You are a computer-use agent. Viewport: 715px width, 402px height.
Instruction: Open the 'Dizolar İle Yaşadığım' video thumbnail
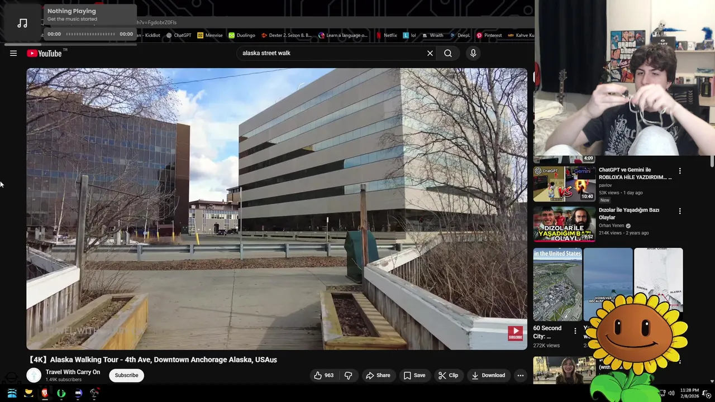[x=564, y=224]
